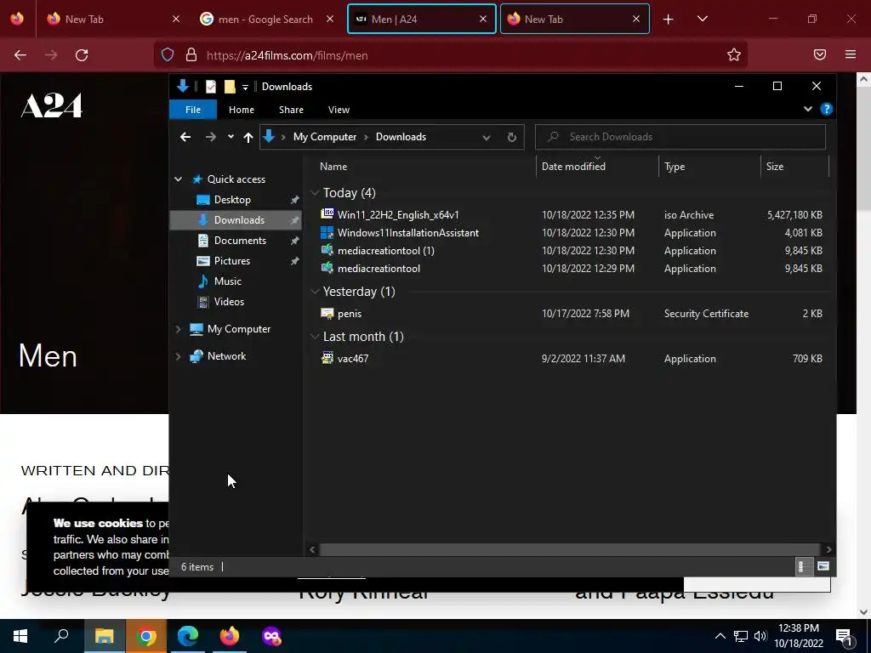
Task: Refresh the Downloads folder view
Action: (511, 137)
